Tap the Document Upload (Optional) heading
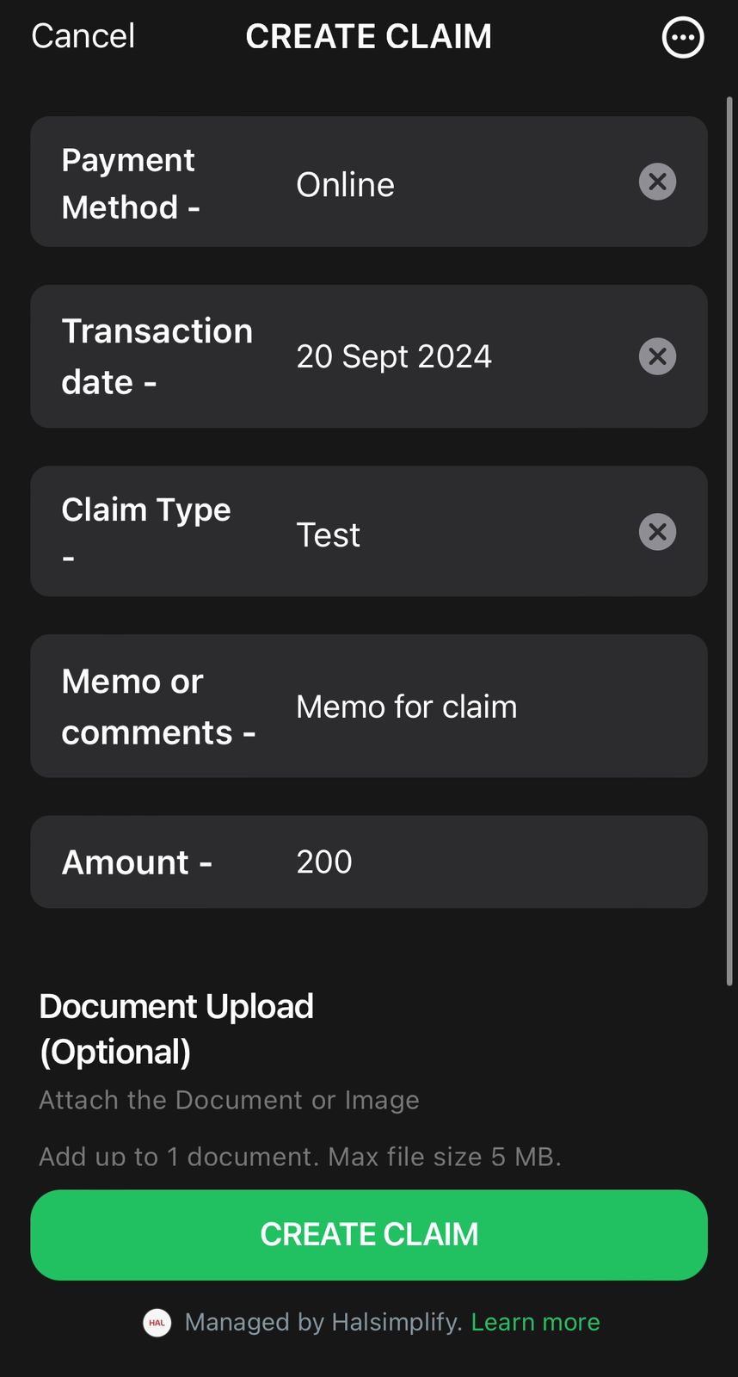738x1377 pixels. click(x=176, y=1028)
